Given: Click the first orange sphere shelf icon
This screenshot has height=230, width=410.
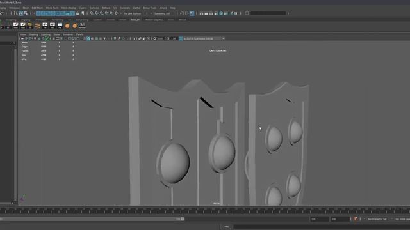Looking at the screenshot, I should point(67,26).
